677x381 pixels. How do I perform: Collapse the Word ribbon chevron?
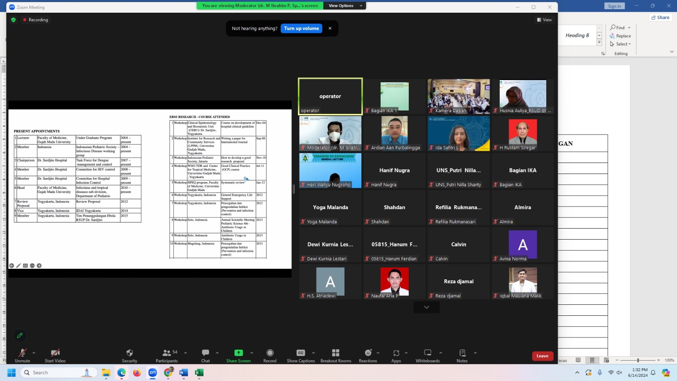672,52
